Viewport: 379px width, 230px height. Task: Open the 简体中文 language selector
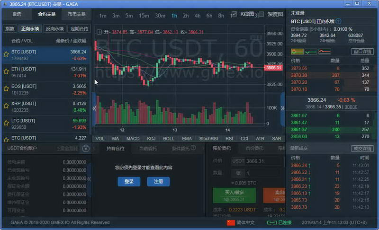coord(245,222)
